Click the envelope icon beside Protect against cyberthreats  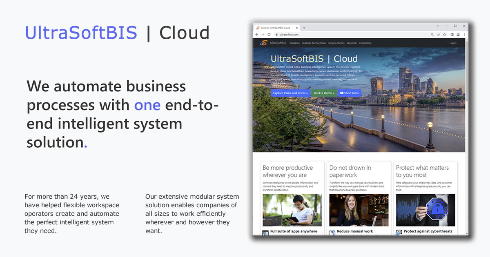(x=399, y=231)
